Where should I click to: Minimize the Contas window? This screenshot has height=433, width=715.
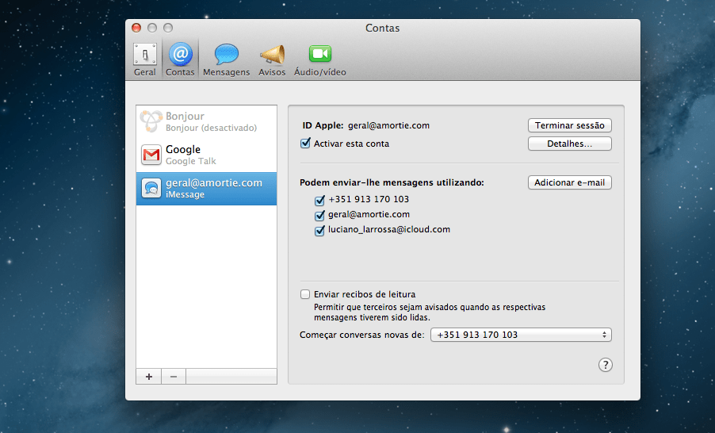(152, 28)
